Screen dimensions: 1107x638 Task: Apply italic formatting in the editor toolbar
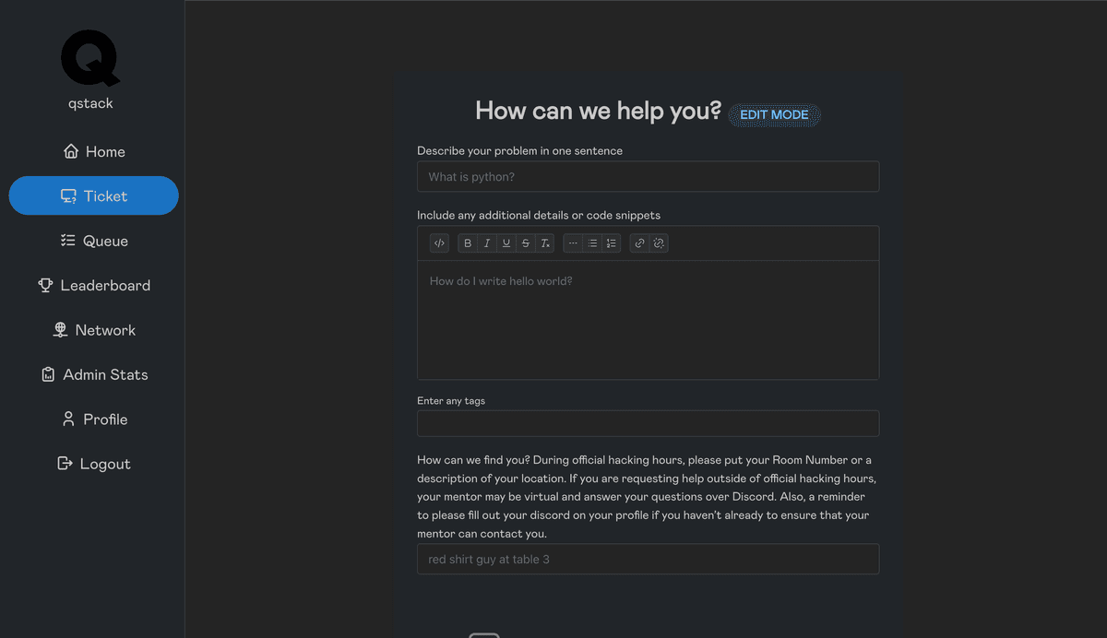pyautogui.click(x=487, y=243)
